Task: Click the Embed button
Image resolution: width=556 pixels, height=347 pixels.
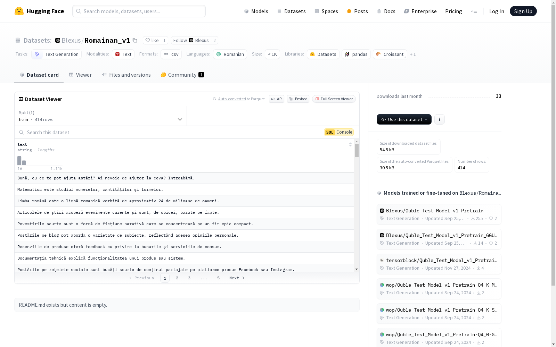Action: (298, 99)
